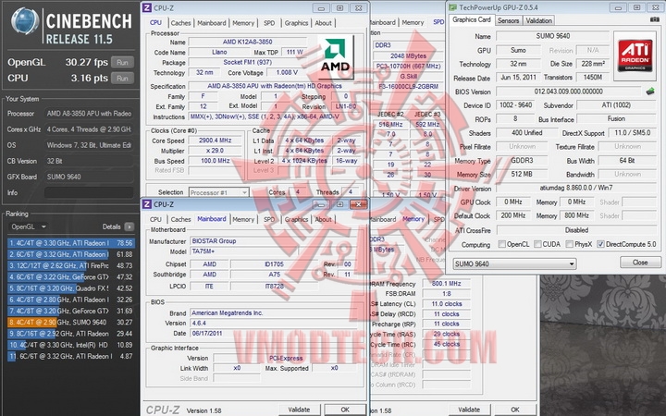This screenshot has width=666, height=416.
Task: Toggle the CUDA checkbox in GPU-Z
Action: coord(537,244)
